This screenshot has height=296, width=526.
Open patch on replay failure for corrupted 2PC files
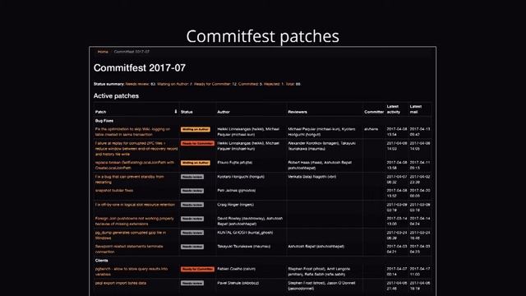(x=136, y=148)
